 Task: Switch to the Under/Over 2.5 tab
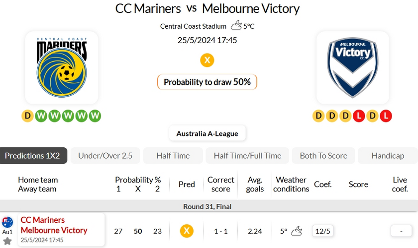(x=105, y=156)
